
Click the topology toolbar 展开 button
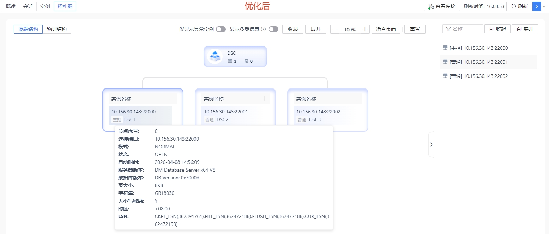point(316,29)
